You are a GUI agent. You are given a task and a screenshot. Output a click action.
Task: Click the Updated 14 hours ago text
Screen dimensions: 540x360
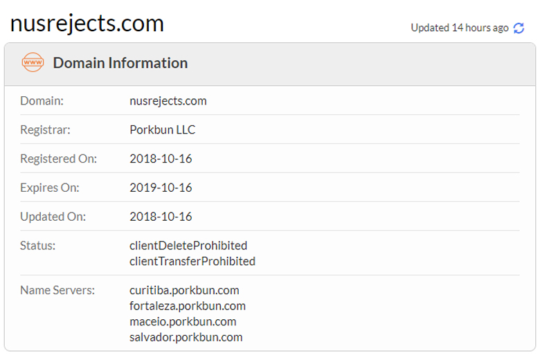(x=460, y=28)
